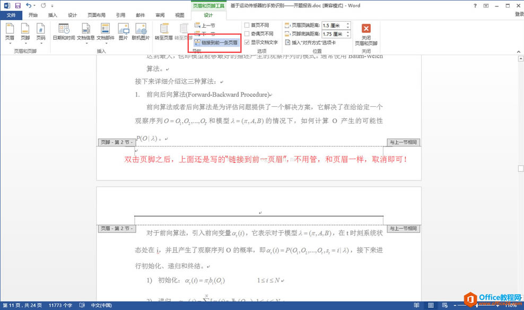Click the 页脚 - 第 2 节 - label
The height and width of the screenshot is (310, 524).
click(117, 142)
